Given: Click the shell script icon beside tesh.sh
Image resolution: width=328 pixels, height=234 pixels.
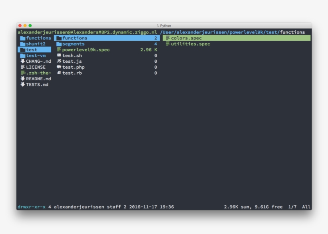Looking at the screenshot, I should pyautogui.click(x=59, y=56).
